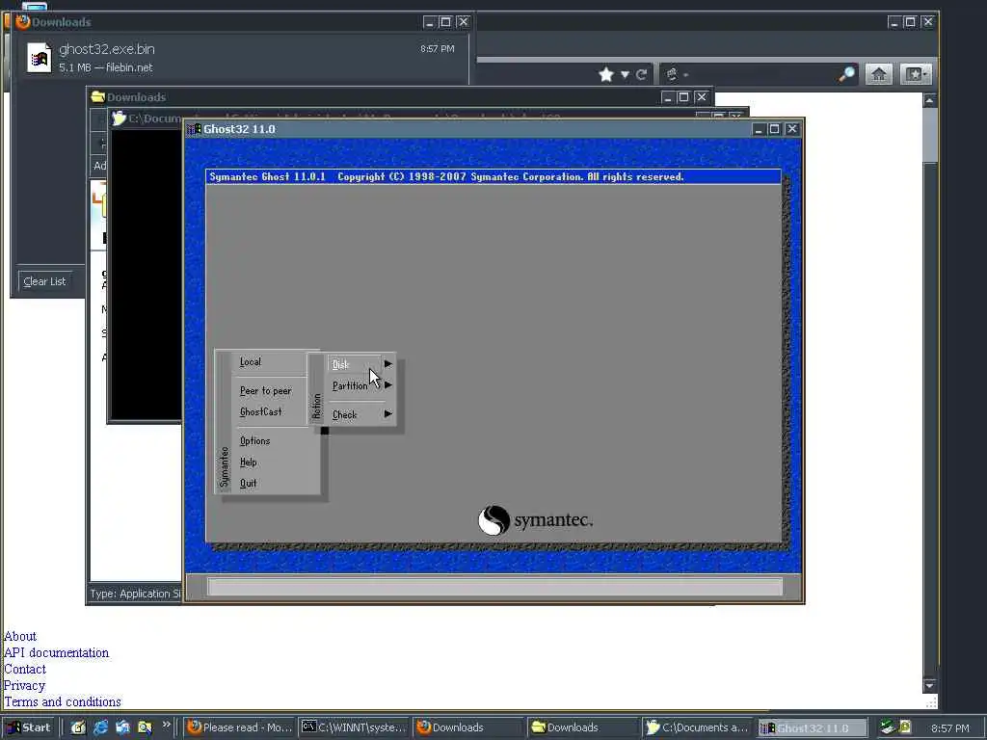Viewport: 987px width, 740px height.
Task: Click the Ghost32 11.0 title bar icon
Action: (195, 129)
